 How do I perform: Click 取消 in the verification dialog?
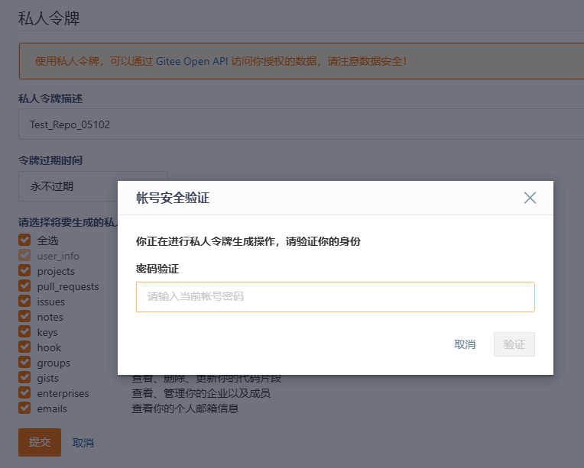pos(465,344)
